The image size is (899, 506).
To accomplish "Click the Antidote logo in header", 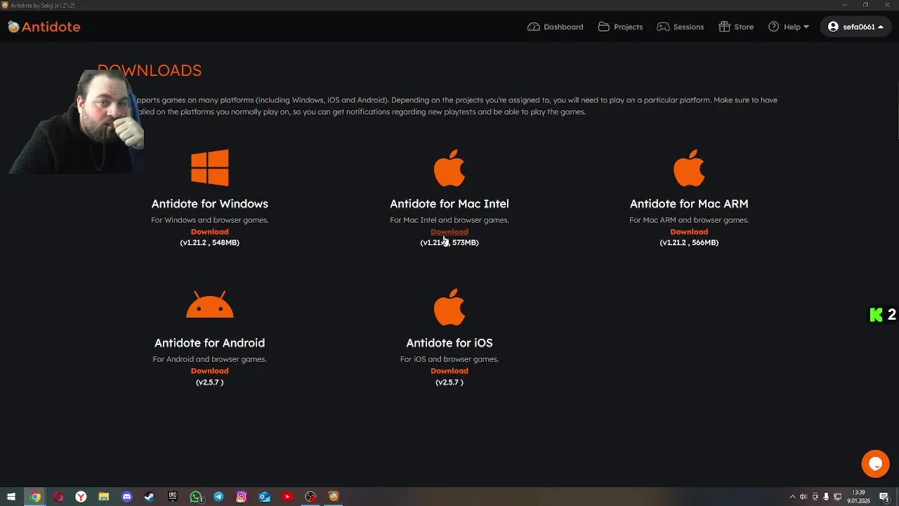I will (x=44, y=27).
